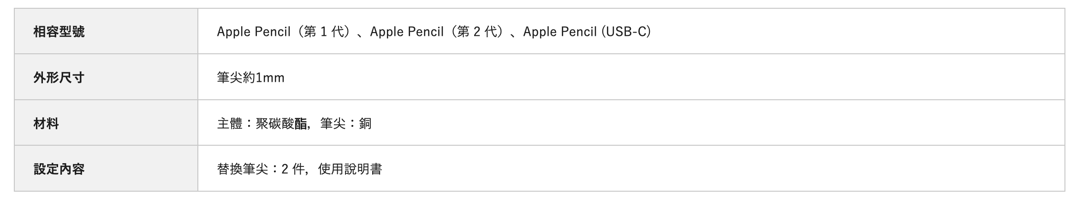Click the 2 件 quantity text
This screenshot has height=205, width=1082.
tap(293, 169)
